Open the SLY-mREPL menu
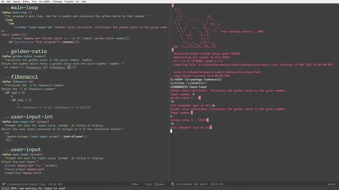Viewport: 339px width, 190px height. click(44, 2)
